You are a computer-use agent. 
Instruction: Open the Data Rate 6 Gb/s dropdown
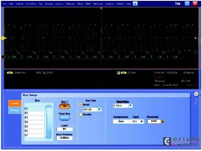(x=130, y=105)
